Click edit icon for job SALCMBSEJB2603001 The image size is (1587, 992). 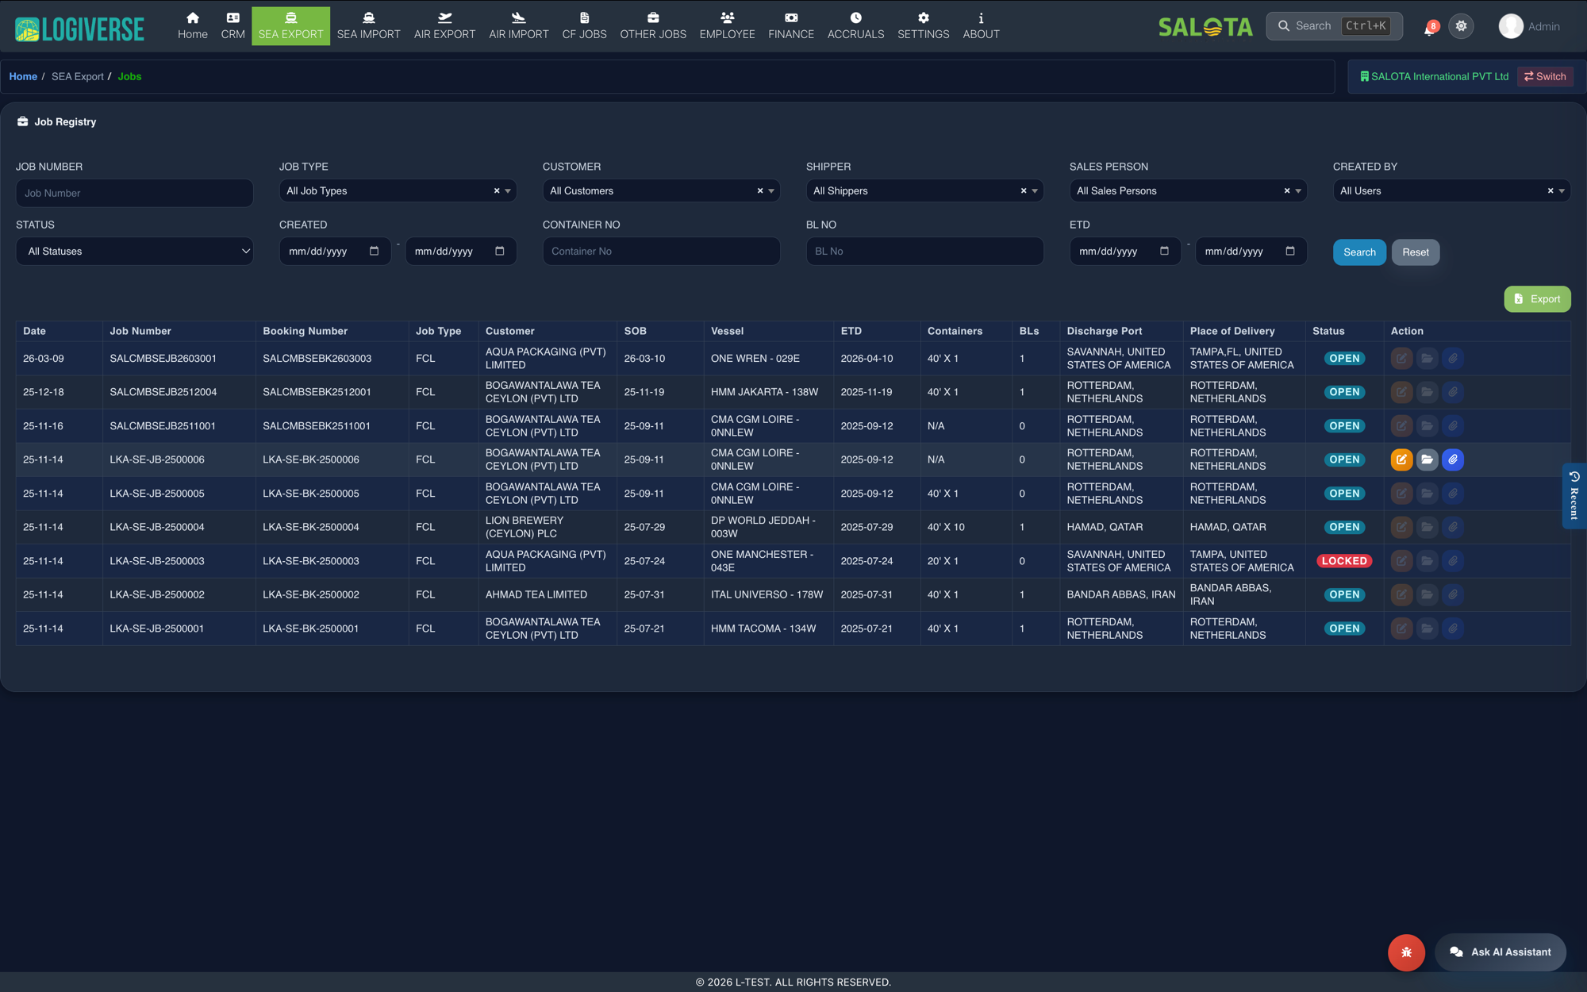(x=1401, y=359)
